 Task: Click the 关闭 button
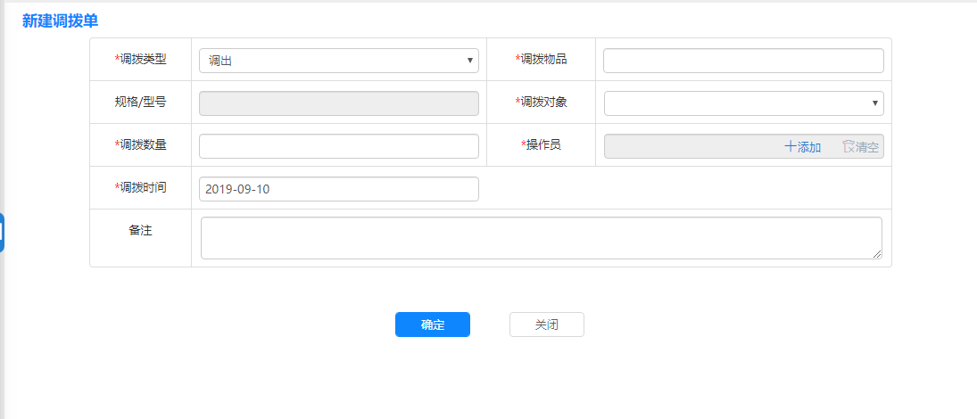click(546, 325)
